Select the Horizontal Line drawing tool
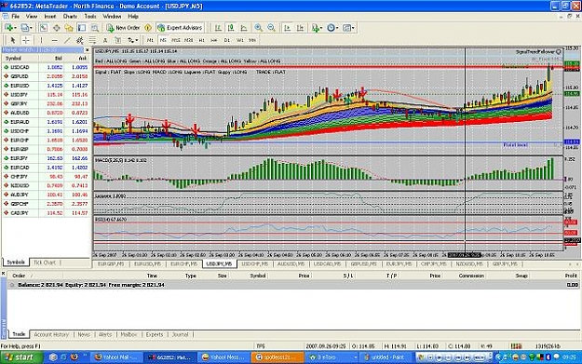 pyautogui.click(x=54, y=40)
